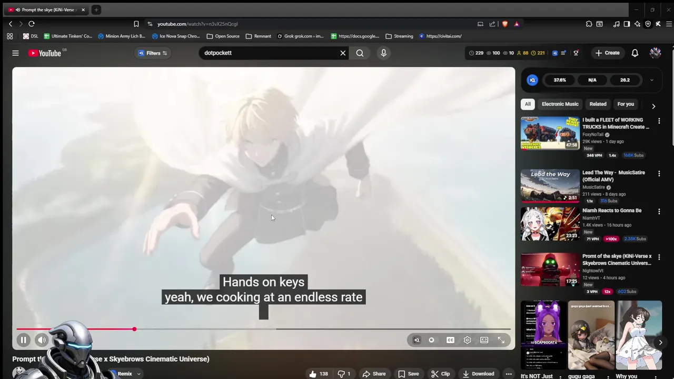
Task: Toggle autoplay switch in player
Action: 432,340
